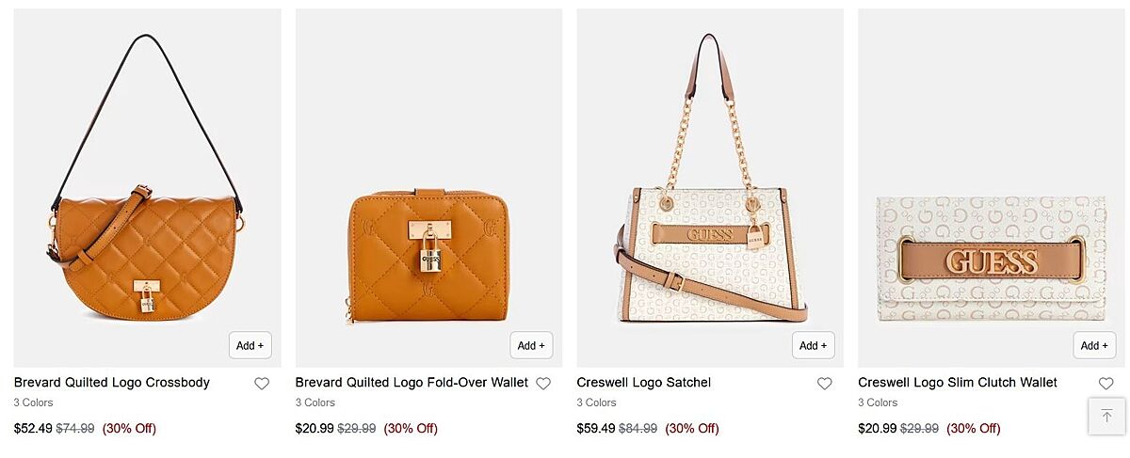This screenshot has height=458, width=1130.
Task: Open the Creswell Logo Satchel title link
Action: point(644,383)
